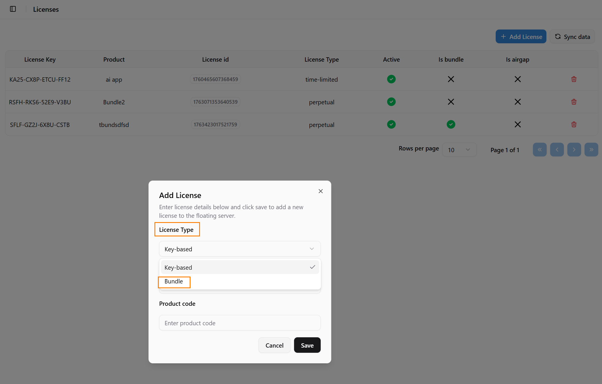Click Is bundle checkmark for tbundsdfsd
This screenshot has width=602, height=384.
(451, 125)
